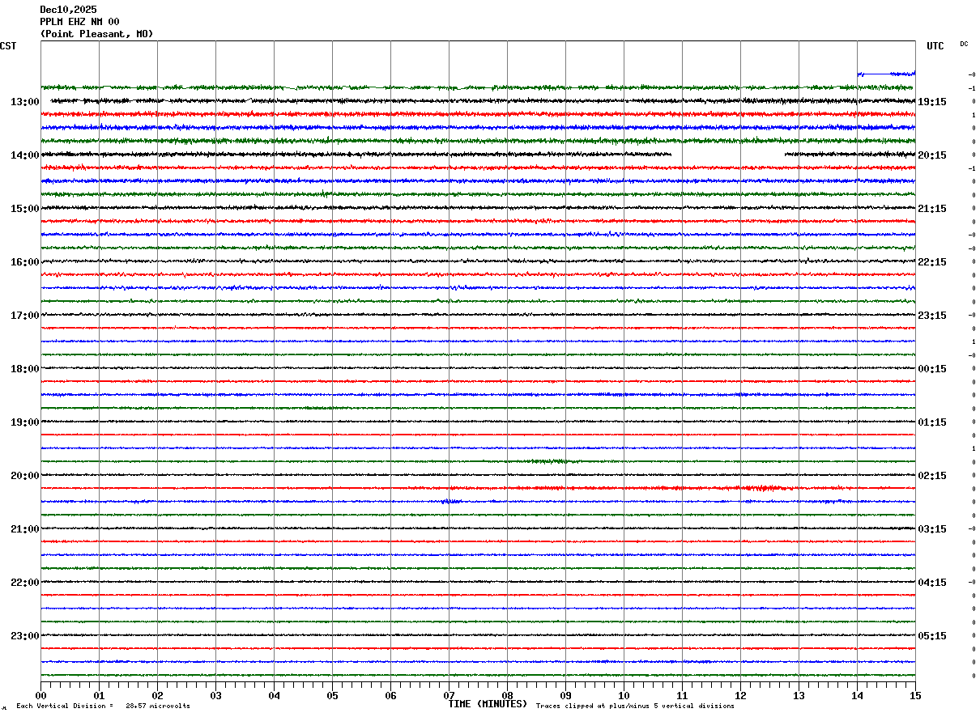Click the short blue trace at the top right

coord(886,74)
